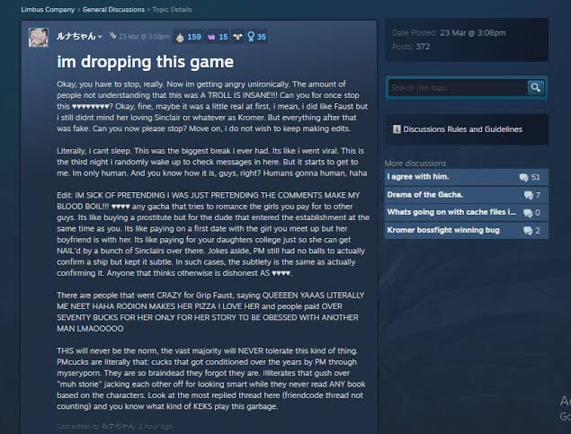Click the search magnifier button
The width and height of the screenshot is (571, 434).
point(535,87)
